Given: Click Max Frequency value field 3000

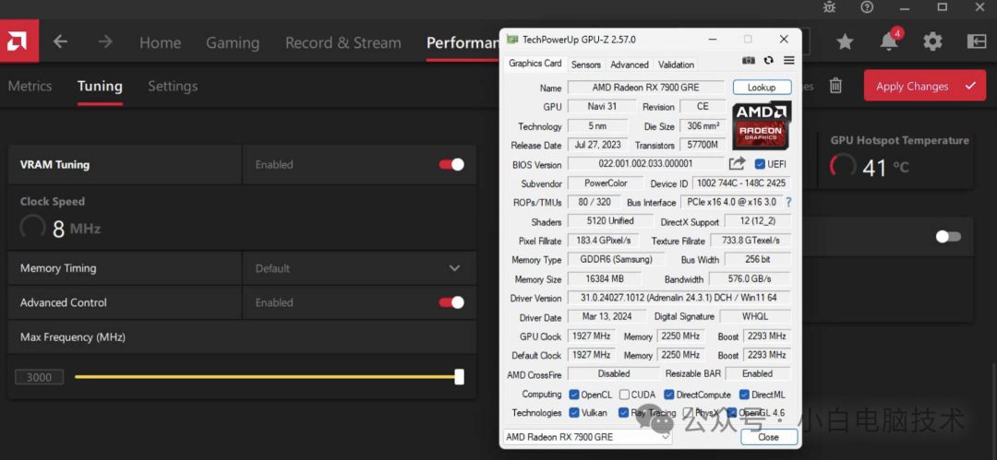Looking at the screenshot, I should pos(39,377).
